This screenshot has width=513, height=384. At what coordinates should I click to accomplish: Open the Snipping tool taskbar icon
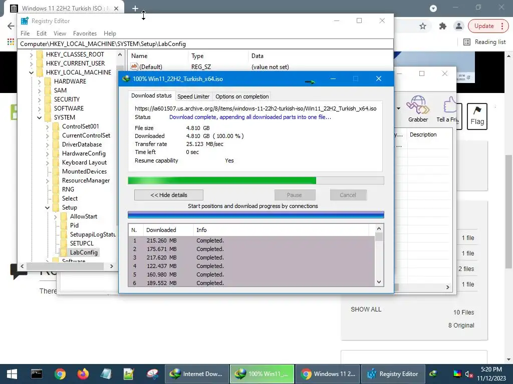click(152, 374)
